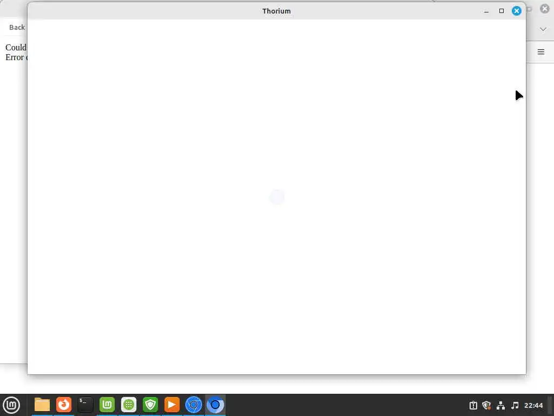
Task: Click Back in the background window
Action: [x=17, y=27]
